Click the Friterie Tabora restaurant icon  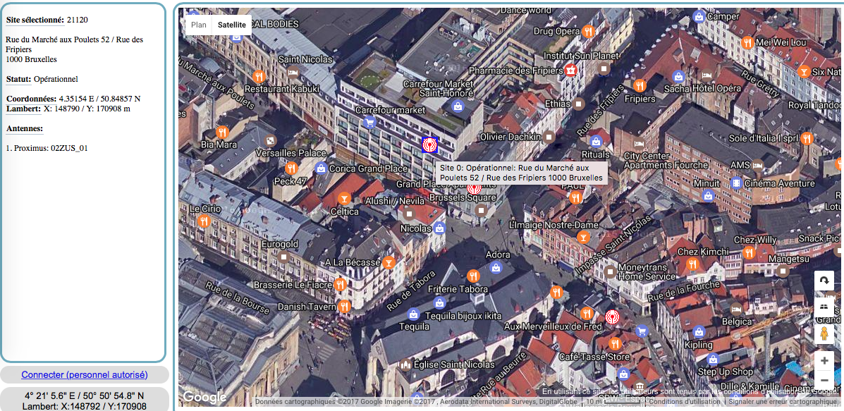(x=472, y=276)
